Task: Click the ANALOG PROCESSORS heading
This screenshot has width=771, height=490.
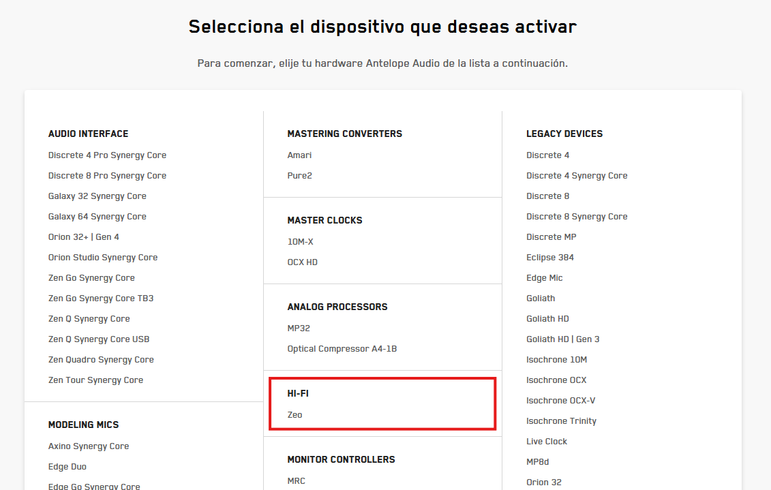Action: [337, 307]
